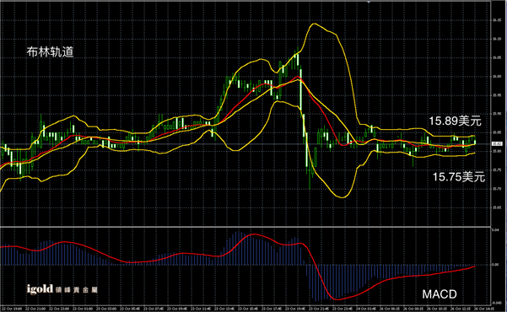The width and height of the screenshot is (507, 312).
Task: Click the 22 Oct 19:00 time axis label
Action: [12, 309]
